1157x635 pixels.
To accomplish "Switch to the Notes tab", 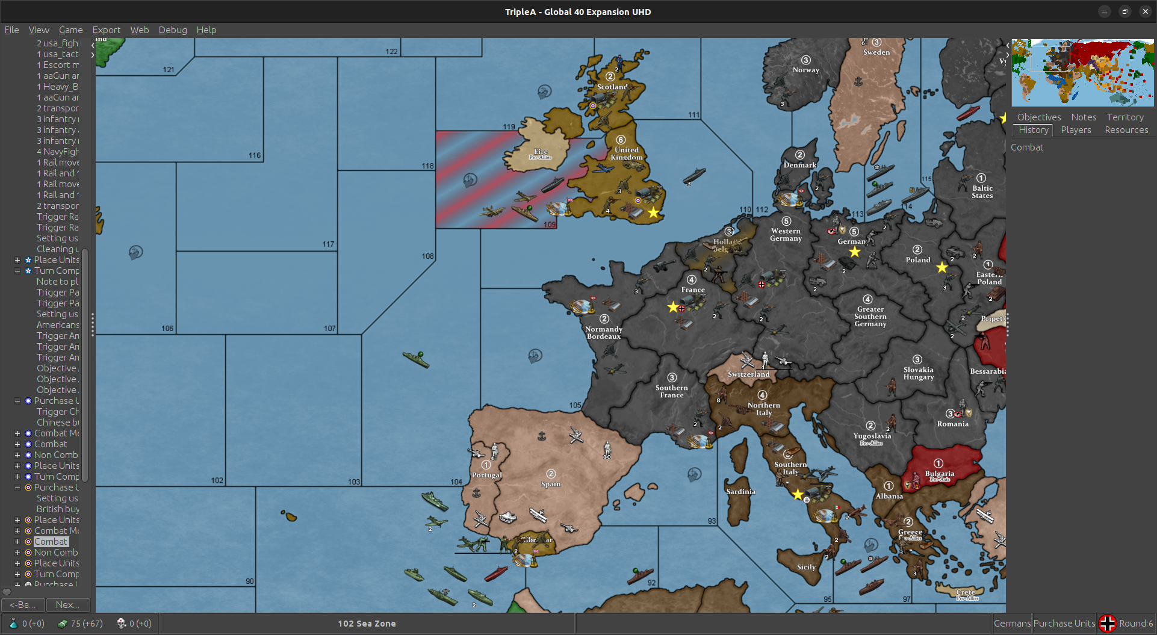I will click(x=1084, y=117).
